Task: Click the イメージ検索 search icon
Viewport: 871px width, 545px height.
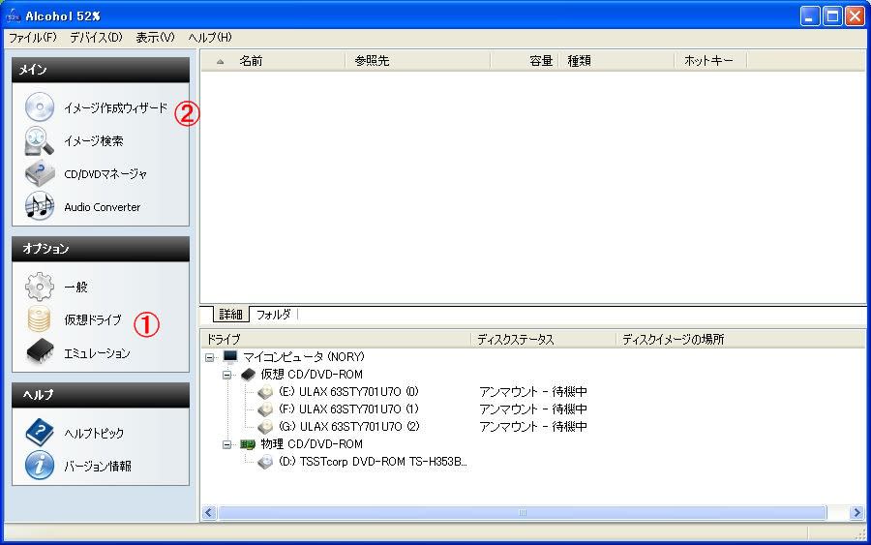Action: (x=40, y=141)
